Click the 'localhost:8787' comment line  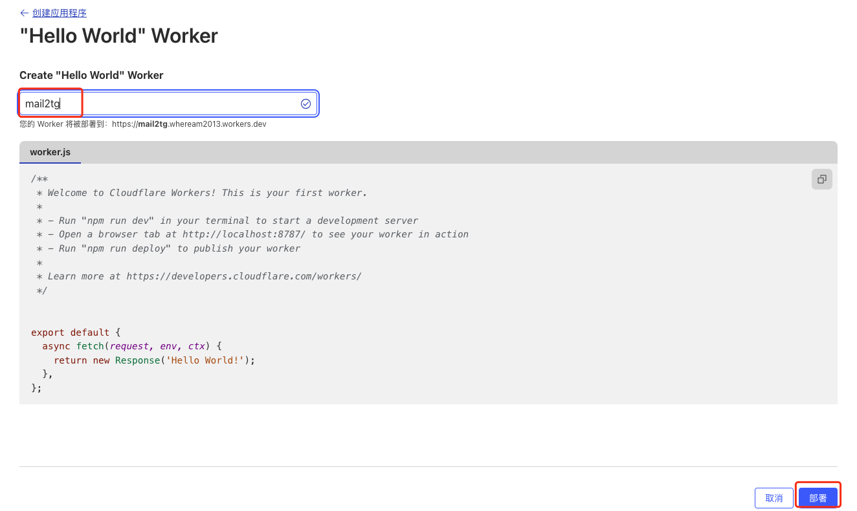click(252, 234)
